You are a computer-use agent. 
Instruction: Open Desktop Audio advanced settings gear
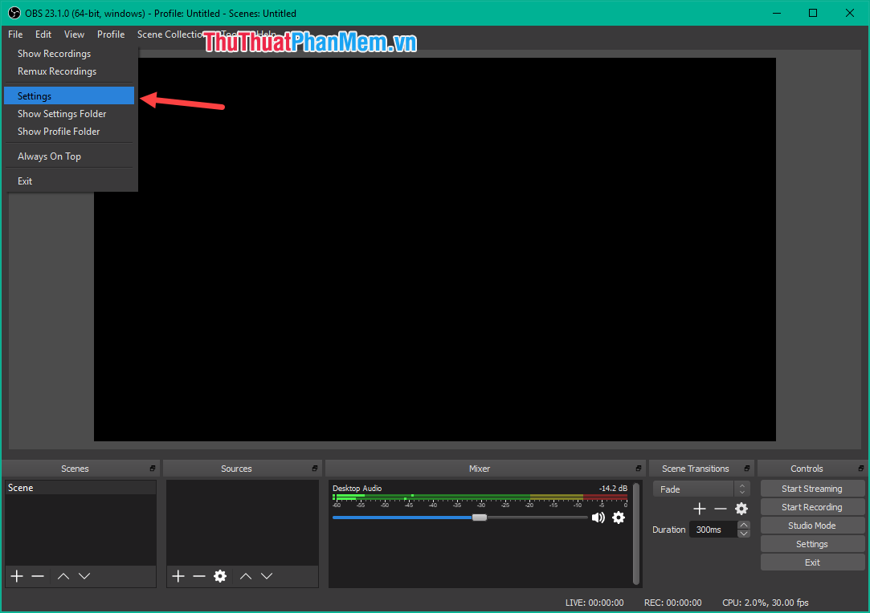(x=618, y=518)
